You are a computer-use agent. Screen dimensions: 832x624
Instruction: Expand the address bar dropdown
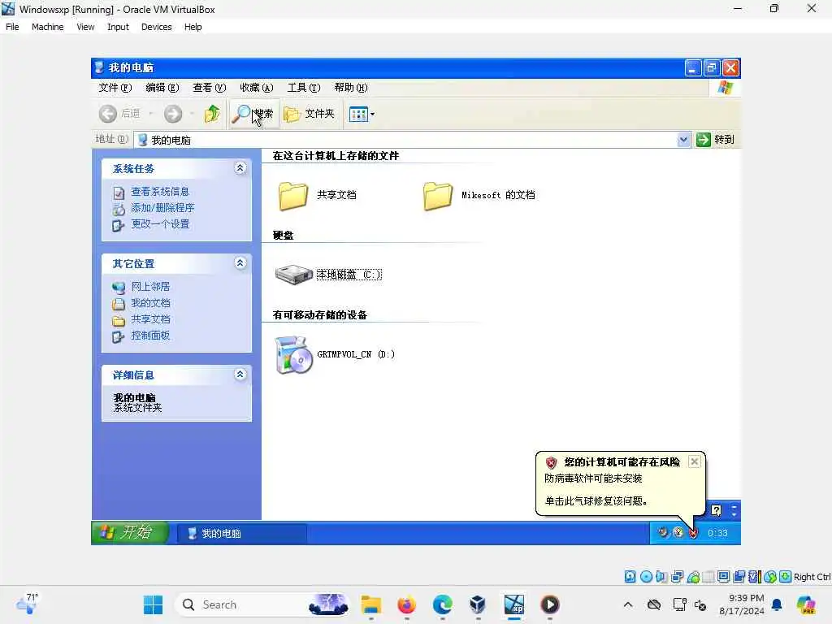point(683,140)
